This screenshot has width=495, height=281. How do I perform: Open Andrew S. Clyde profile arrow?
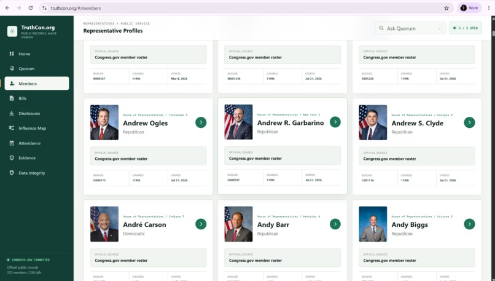pos(469,122)
